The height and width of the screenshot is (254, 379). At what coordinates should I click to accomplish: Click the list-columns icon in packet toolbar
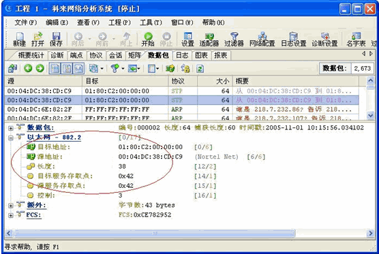click(x=151, y=69)
